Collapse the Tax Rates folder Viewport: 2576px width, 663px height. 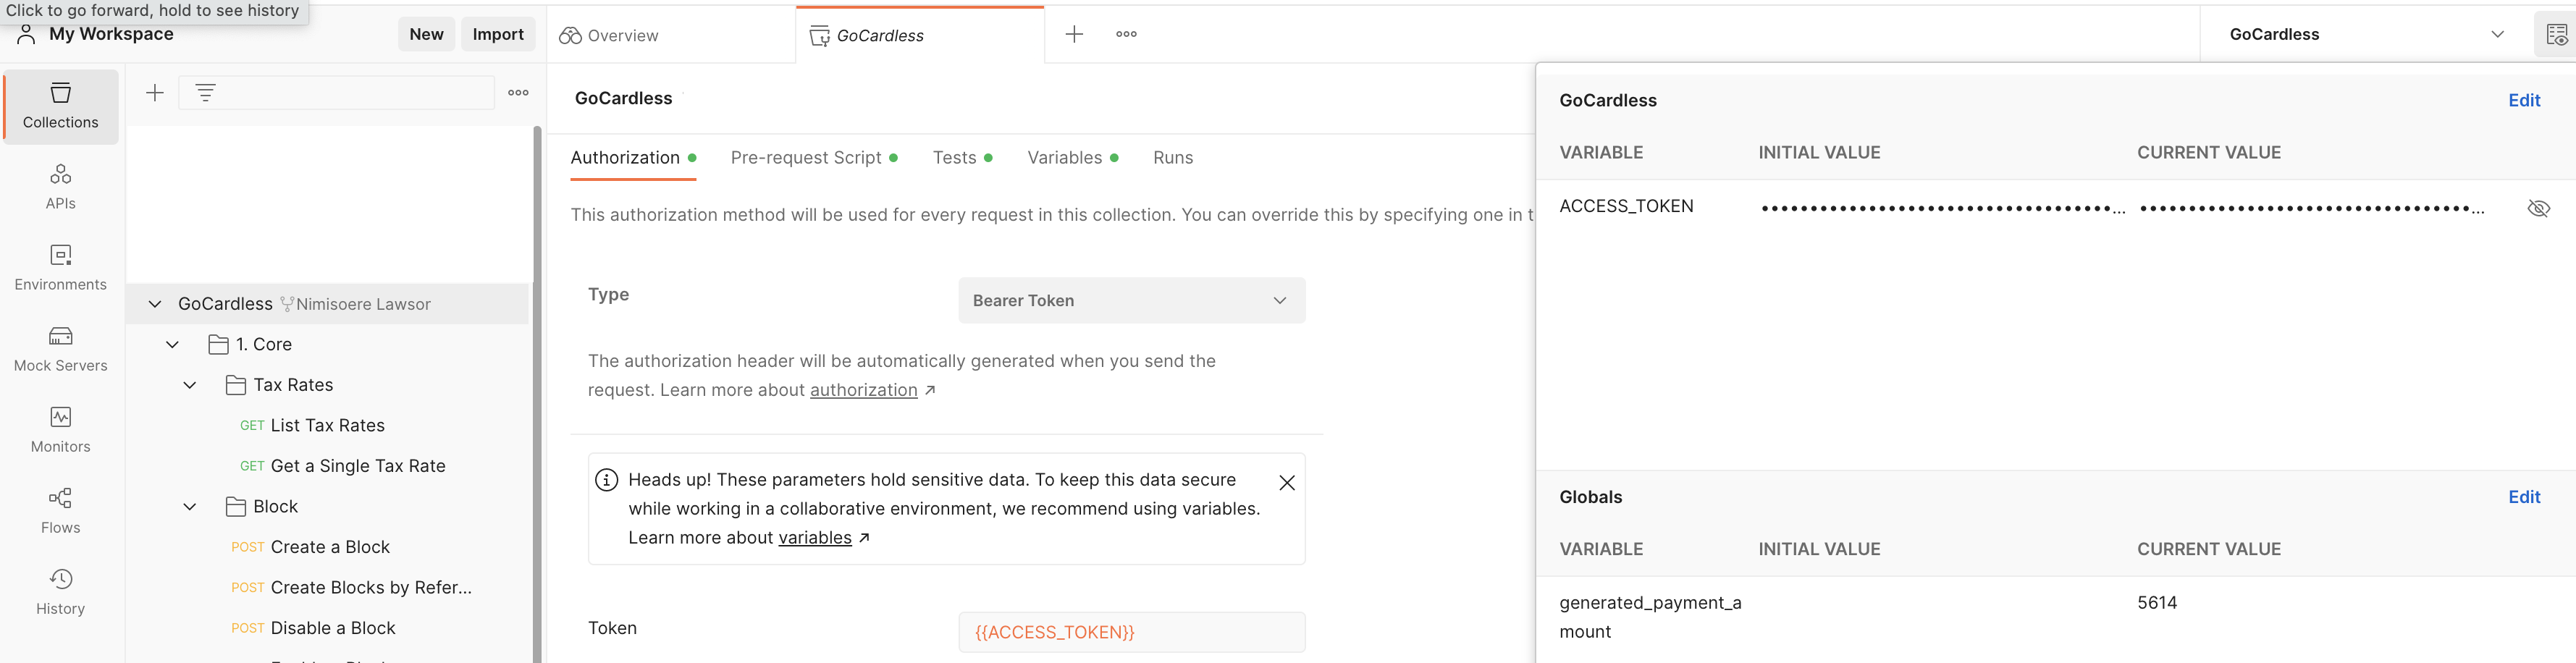tap(190, 385)
